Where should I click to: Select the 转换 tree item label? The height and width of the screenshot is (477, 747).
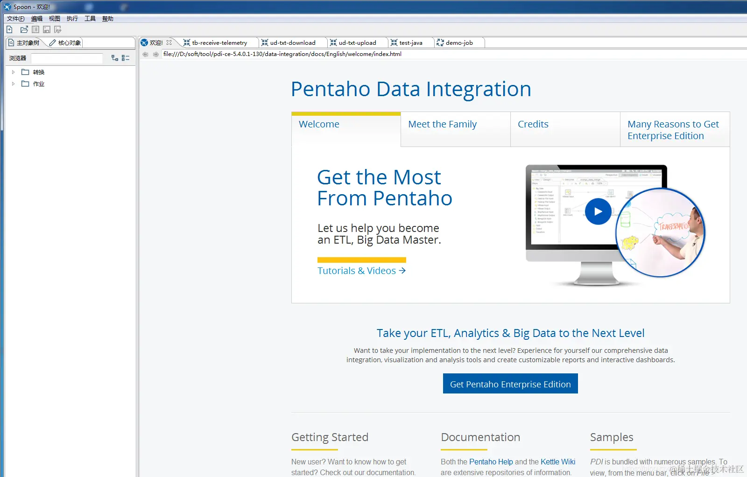pos(39,72)
